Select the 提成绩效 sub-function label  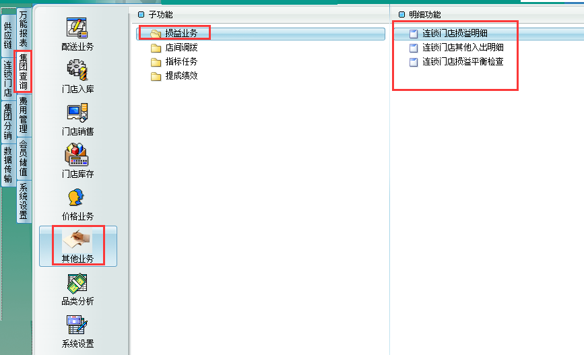[181, 75]
